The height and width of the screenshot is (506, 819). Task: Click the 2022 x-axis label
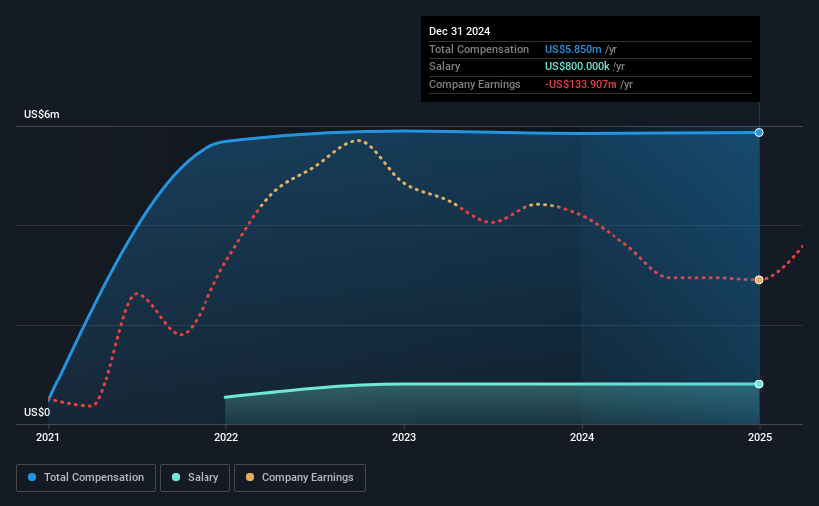pos(226,437)
